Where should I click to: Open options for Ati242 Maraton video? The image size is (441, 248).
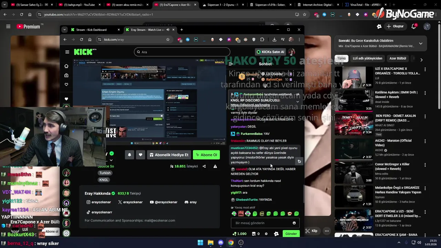tap(425, 141)
